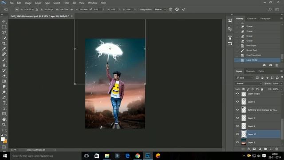
Task: Open the layer Kind filter dropdown
Action: pyautogui.click(x=245, y=78)
